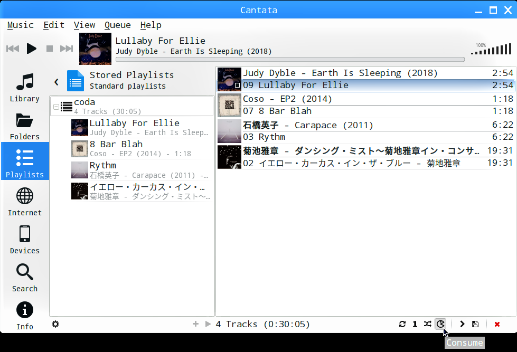Click the stop playback button

50,49
